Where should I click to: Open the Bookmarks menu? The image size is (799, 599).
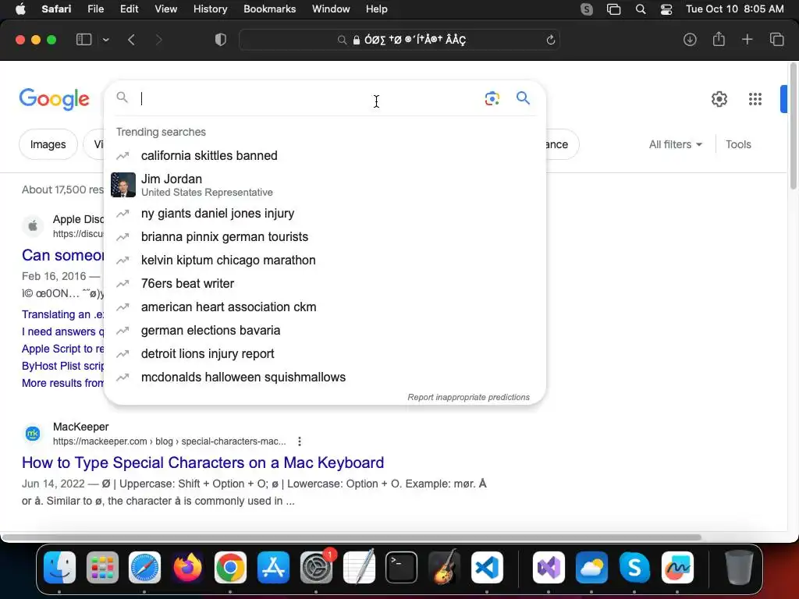tap(269, 9)
